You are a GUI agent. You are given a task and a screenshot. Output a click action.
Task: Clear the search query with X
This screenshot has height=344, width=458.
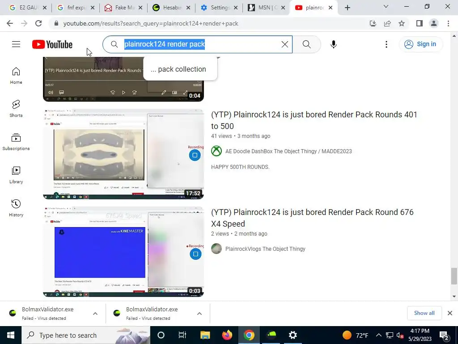[x=285, y=44]
